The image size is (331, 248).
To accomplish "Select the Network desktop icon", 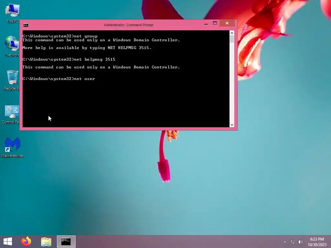I will [12, 46].
